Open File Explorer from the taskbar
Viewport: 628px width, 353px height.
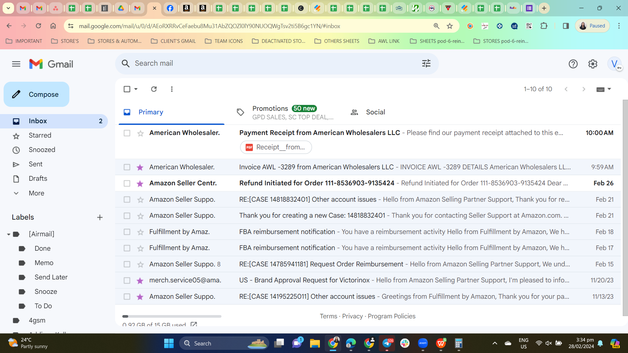click(315, 344)
